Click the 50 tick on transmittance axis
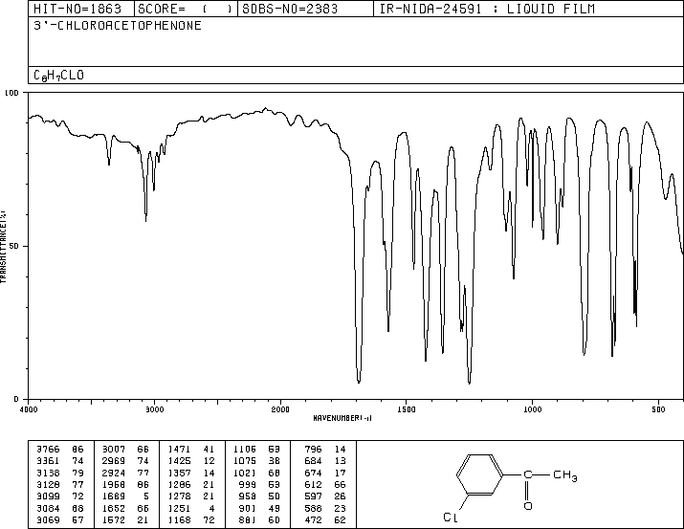This screenshot has height=529, width=684. pyautogui.click(x=15, y=246)
